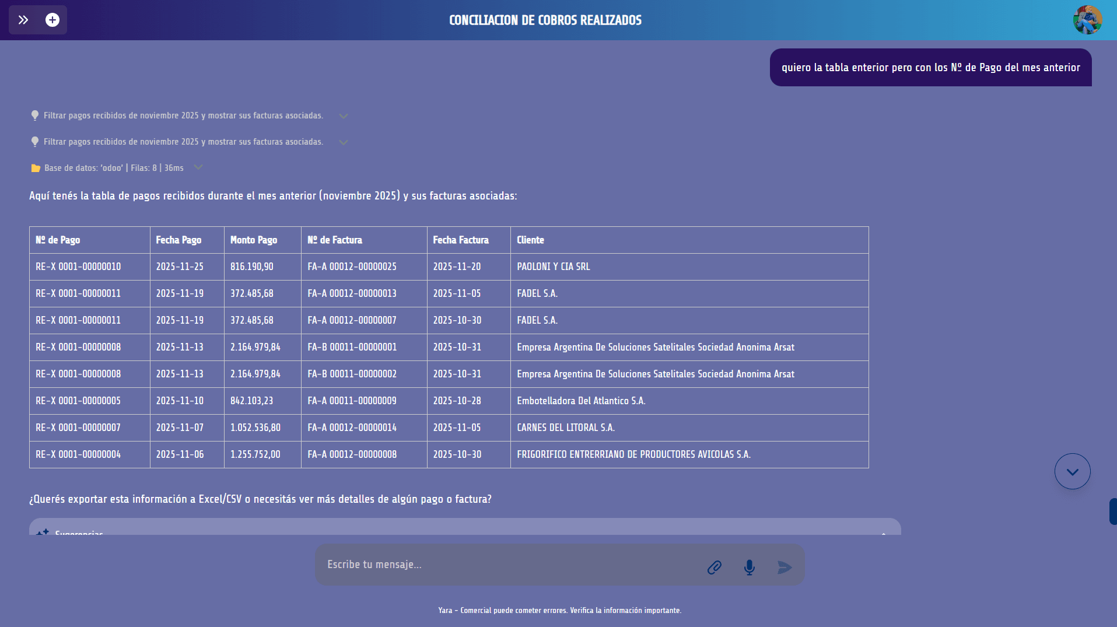The width and height of the screenshot is (1117, 627).
Task: Send message with paper plane icon
Action: (785, 567)
